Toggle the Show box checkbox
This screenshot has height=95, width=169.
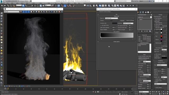154,26
